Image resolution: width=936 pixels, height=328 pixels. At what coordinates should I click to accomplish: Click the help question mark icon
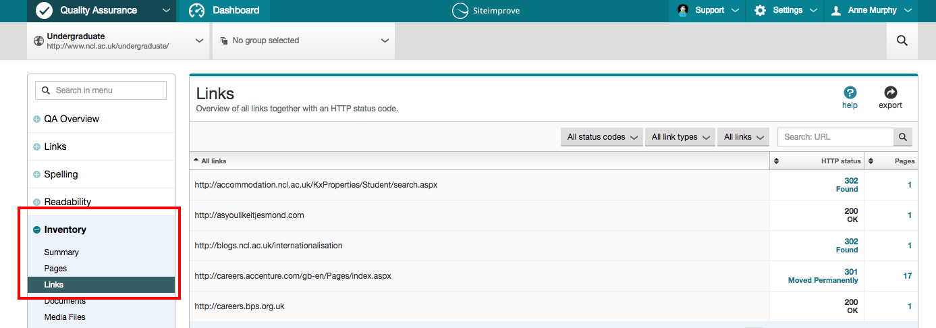[x=850, y=93]
